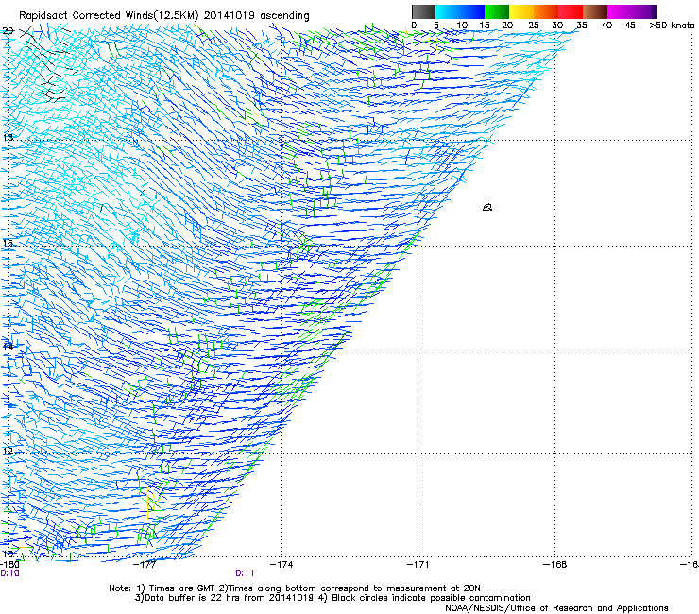
Task: Click the purple time stamp 'D:11'
Action: click(x=245, y=573)
